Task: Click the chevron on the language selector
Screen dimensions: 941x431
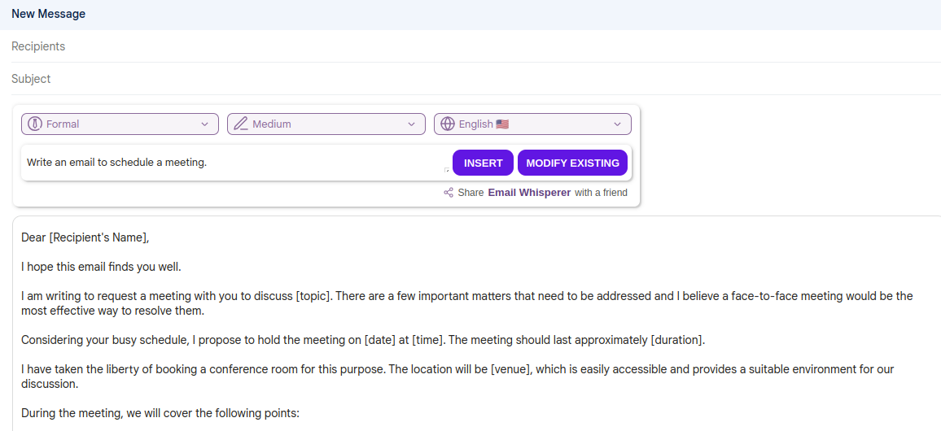Action: [617, 124]
